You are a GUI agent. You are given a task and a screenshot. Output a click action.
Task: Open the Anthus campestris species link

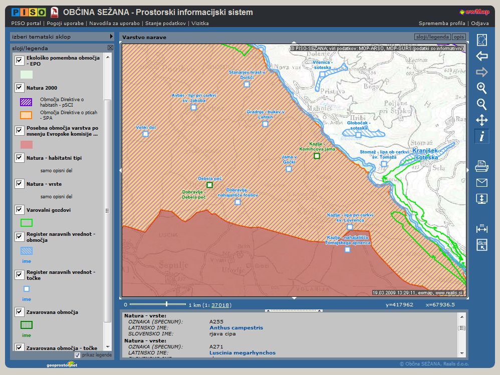[236, 328]
